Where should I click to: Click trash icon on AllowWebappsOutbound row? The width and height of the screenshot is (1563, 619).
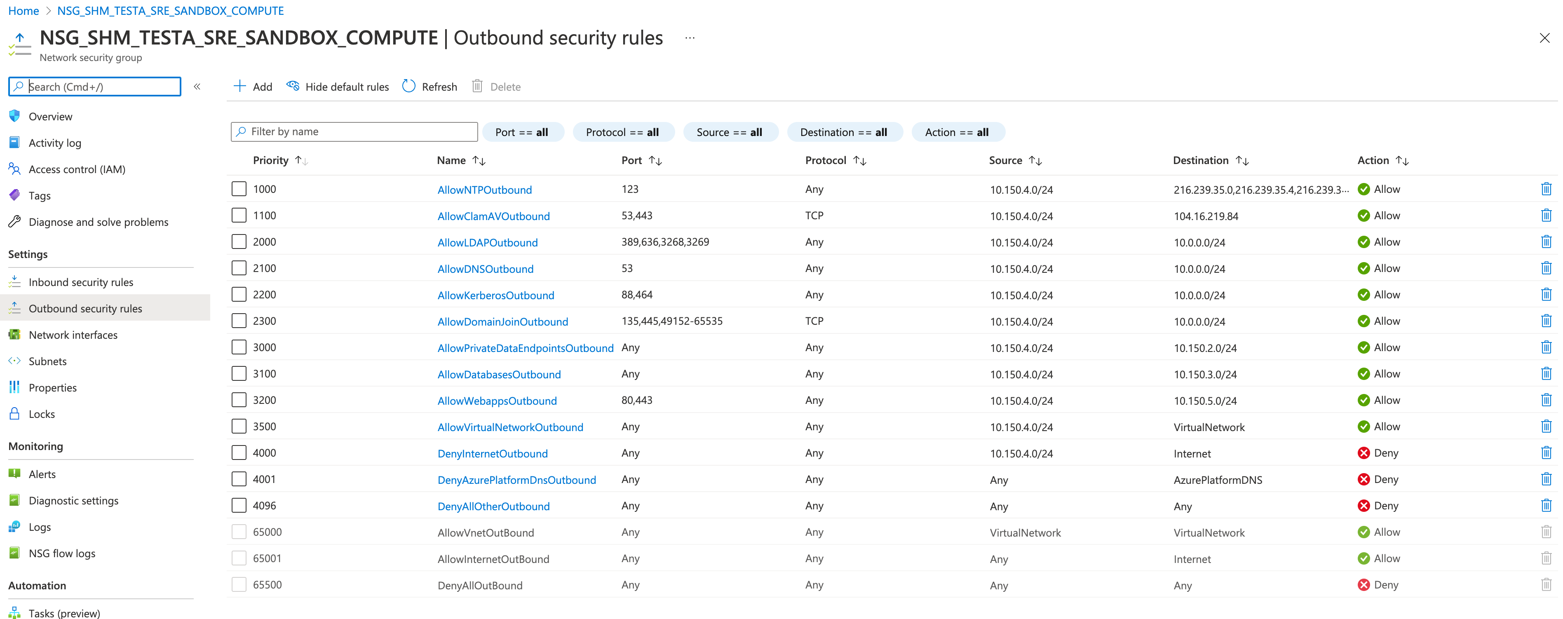click(x=1545, y=400)
